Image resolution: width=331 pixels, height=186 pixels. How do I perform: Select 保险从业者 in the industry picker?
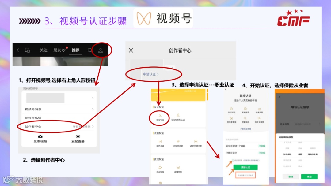tap(313, 154)
